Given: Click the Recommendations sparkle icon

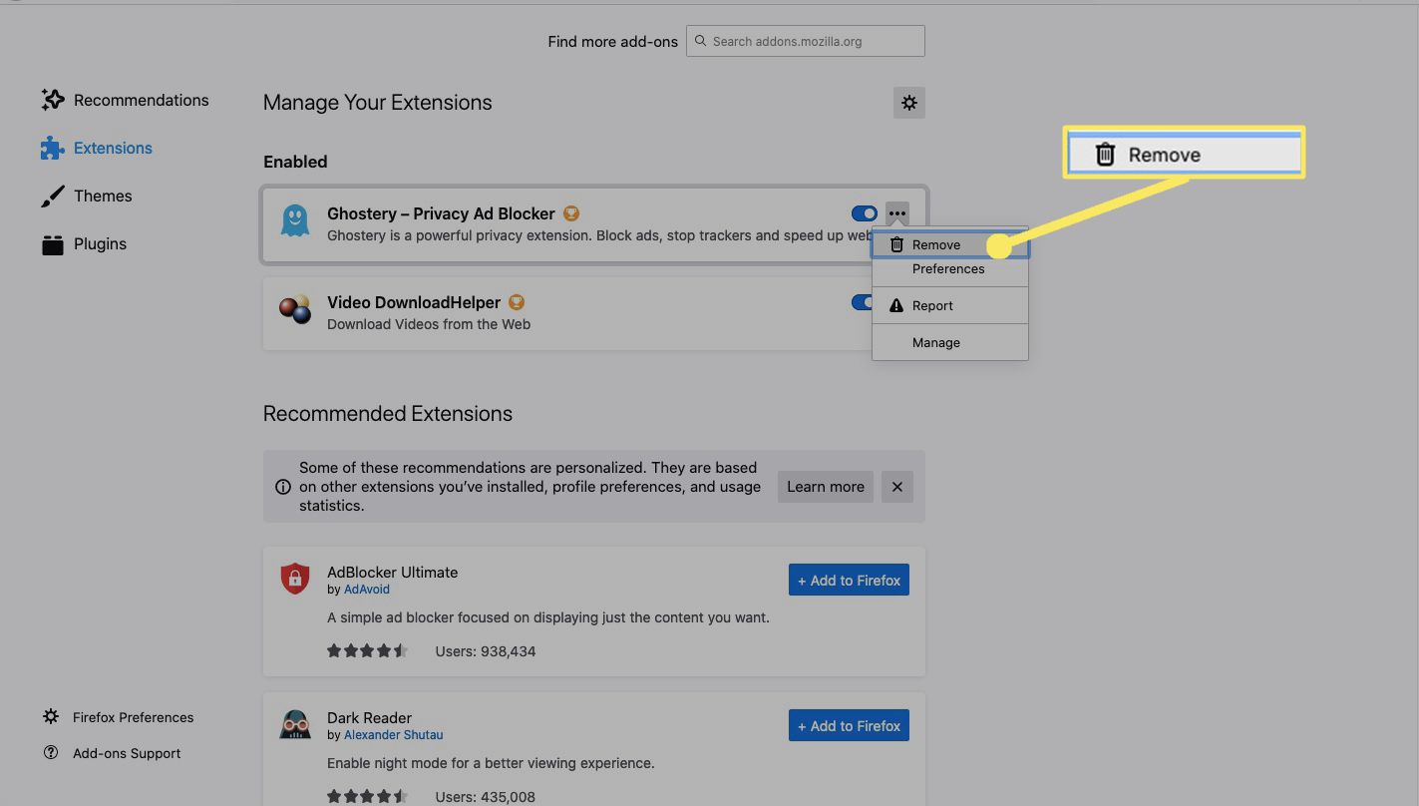Looking at the screenshot, I should coord(53,100).
